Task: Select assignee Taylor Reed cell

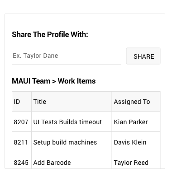Action: tap(136, 160)
